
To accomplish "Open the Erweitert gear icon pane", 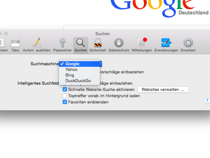I will (x=188, y=45).
